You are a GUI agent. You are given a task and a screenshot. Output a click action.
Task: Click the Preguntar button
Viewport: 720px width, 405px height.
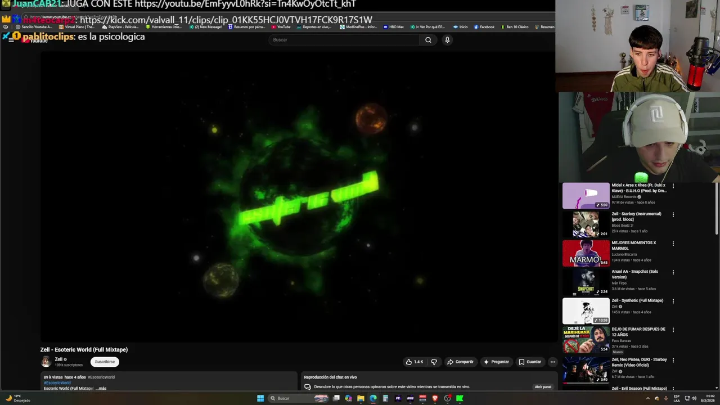click(x=496, y=362)
